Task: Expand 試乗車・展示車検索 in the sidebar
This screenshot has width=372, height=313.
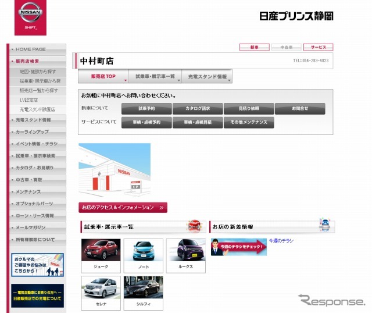Action: coord(38,156)
